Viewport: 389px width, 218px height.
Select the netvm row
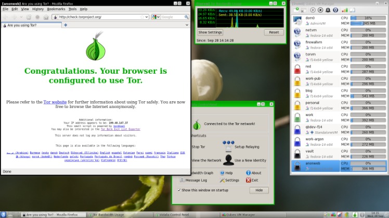pos(339,33)
